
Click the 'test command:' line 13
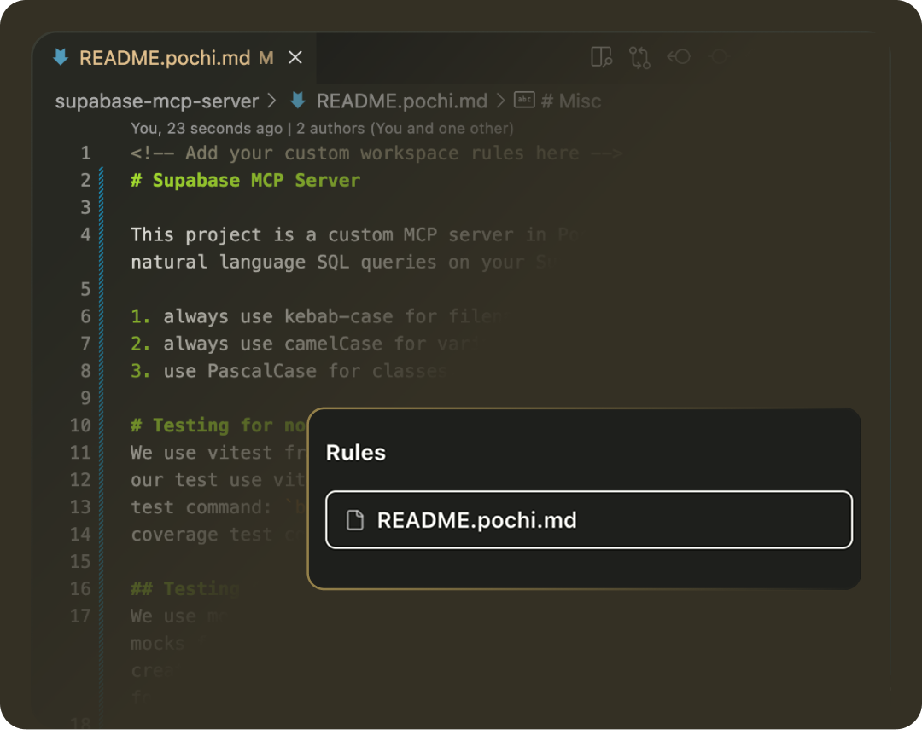tap(219, 507)
